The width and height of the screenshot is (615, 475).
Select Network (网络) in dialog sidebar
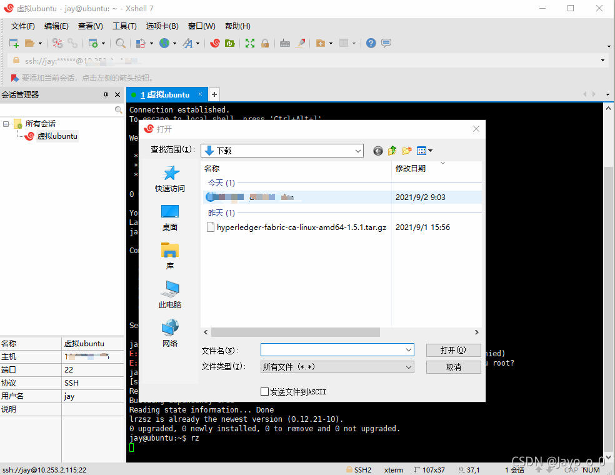[x=170, y=333]
